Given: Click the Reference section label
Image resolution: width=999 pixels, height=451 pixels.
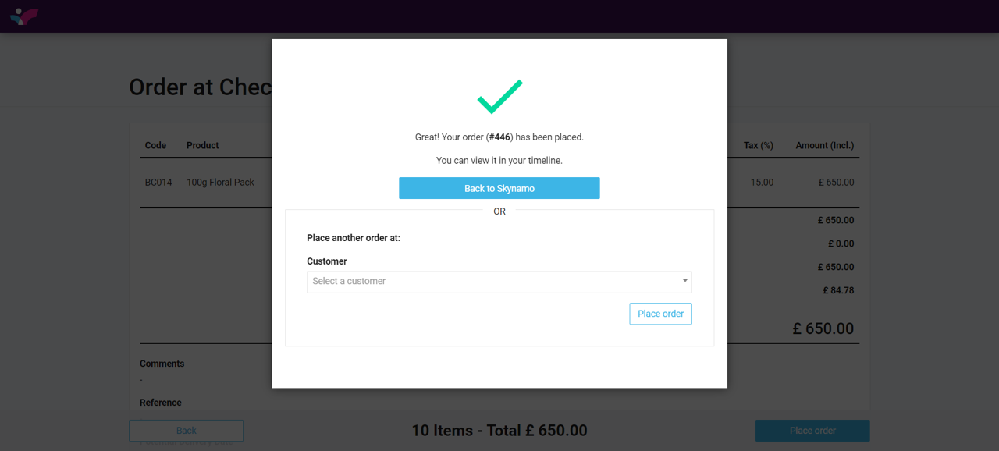Looking at the screenshot, I should click(160, 403).
